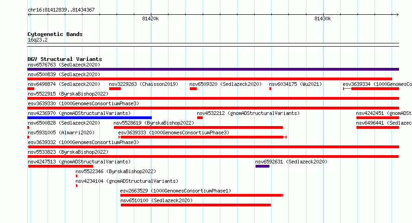The image size is (412, 223).
Task: Click the nsv6576763 (Sedlazeck2020) label
Action: pos(64,65)
